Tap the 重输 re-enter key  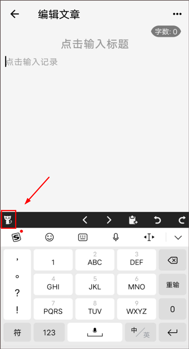pyautogui.click(x=172, y=285)
